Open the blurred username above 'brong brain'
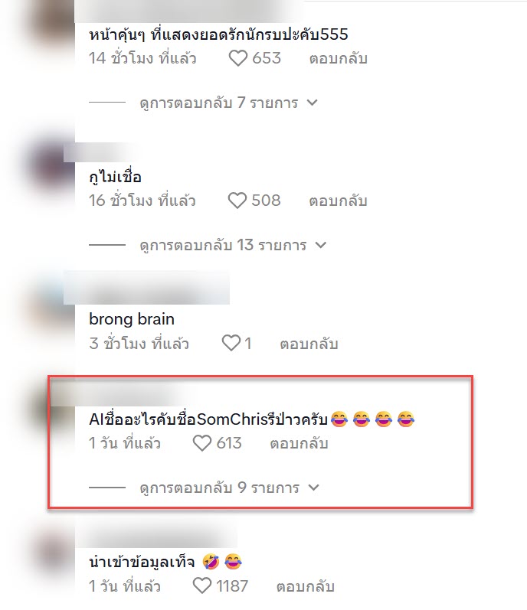This screenshot has width=527, height=610. click(x=147, y=288)
